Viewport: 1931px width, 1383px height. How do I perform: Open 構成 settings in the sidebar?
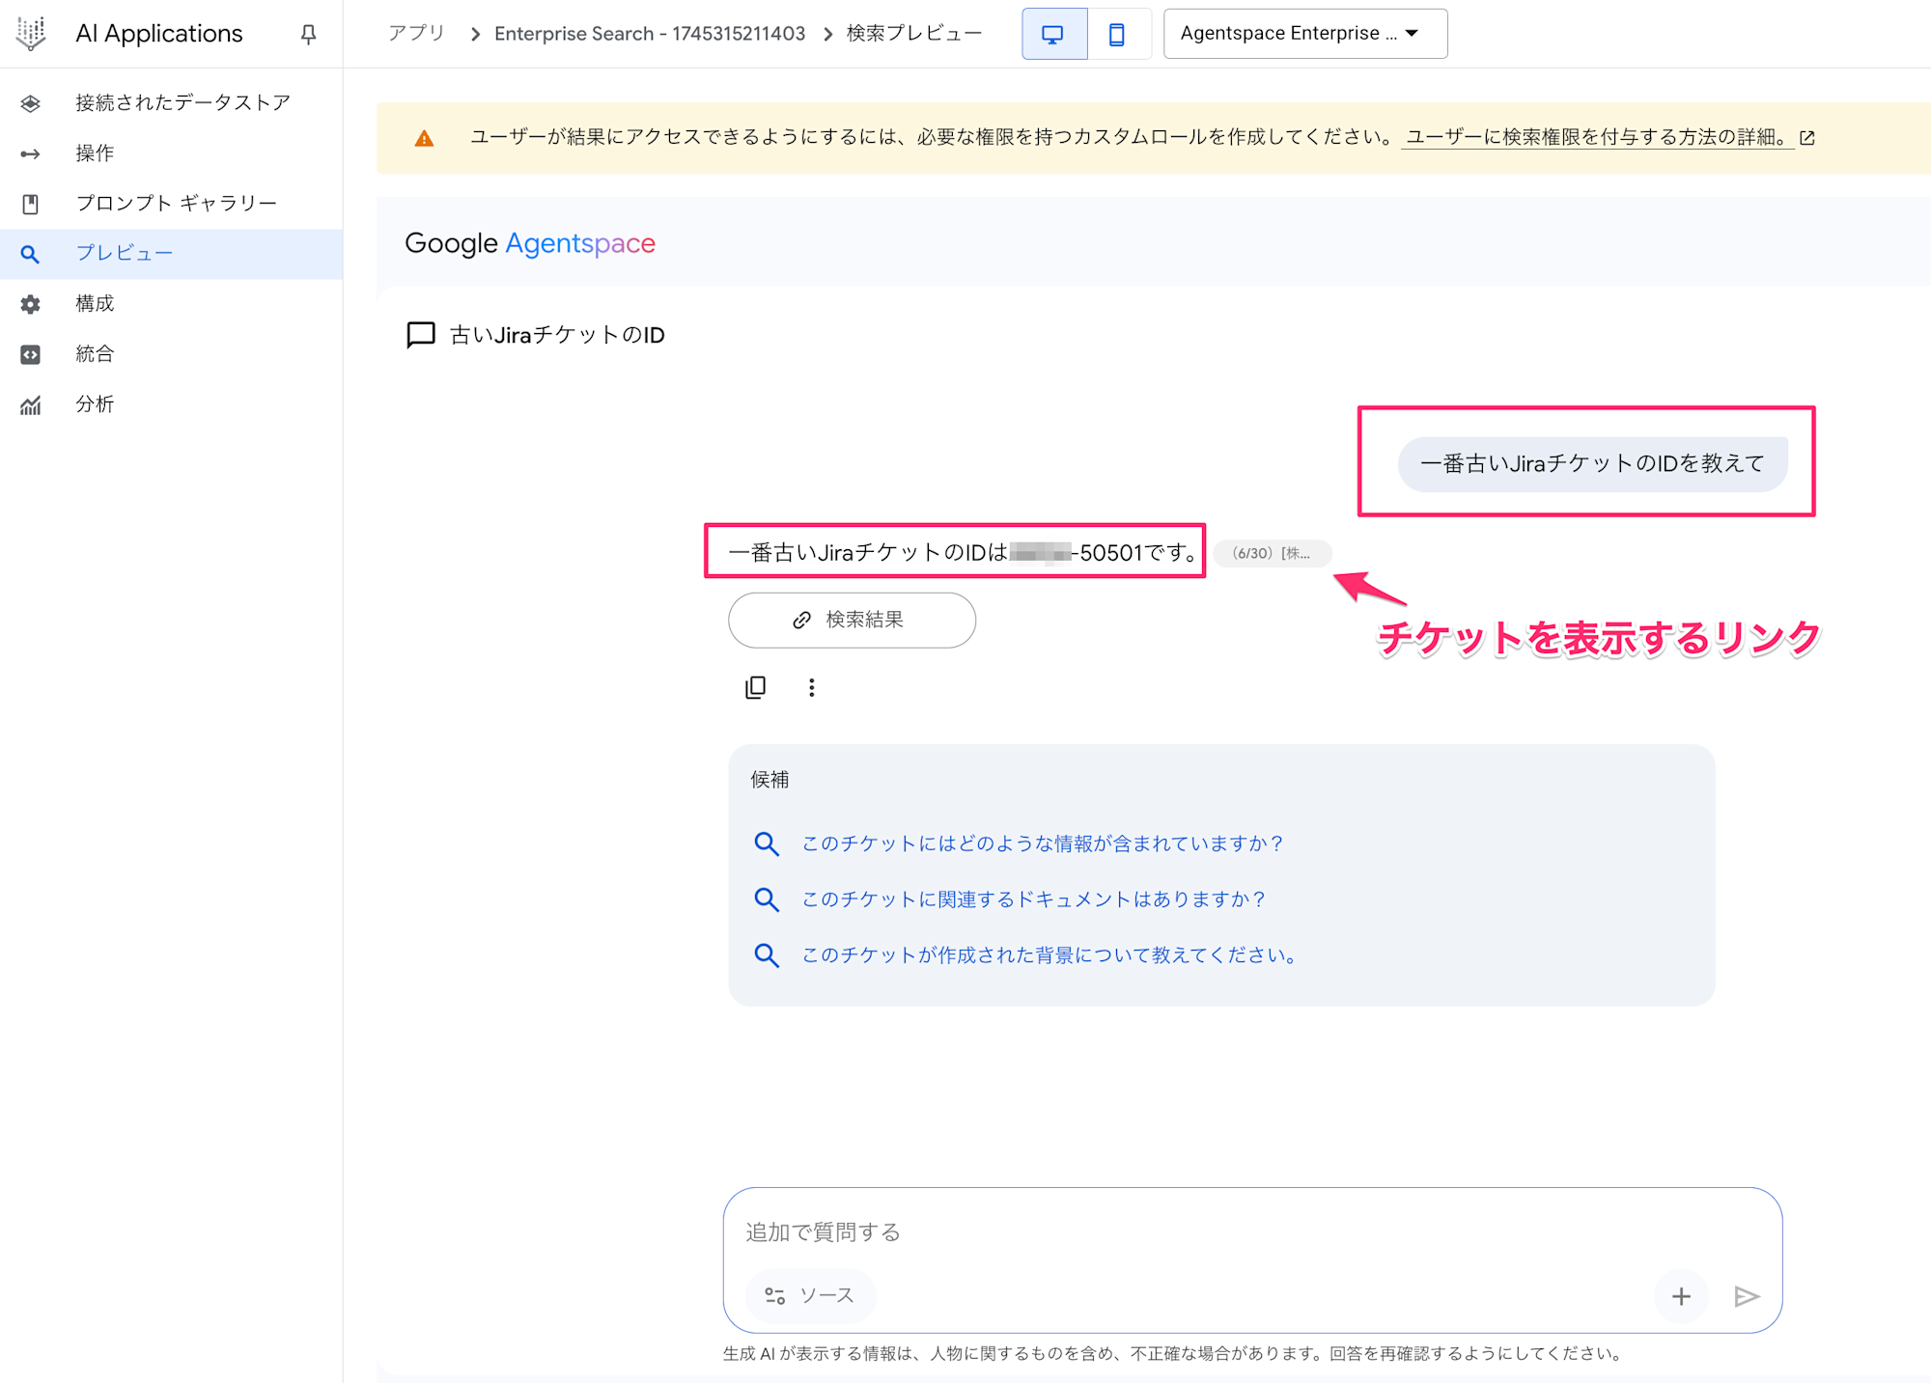tap(171, 303)
